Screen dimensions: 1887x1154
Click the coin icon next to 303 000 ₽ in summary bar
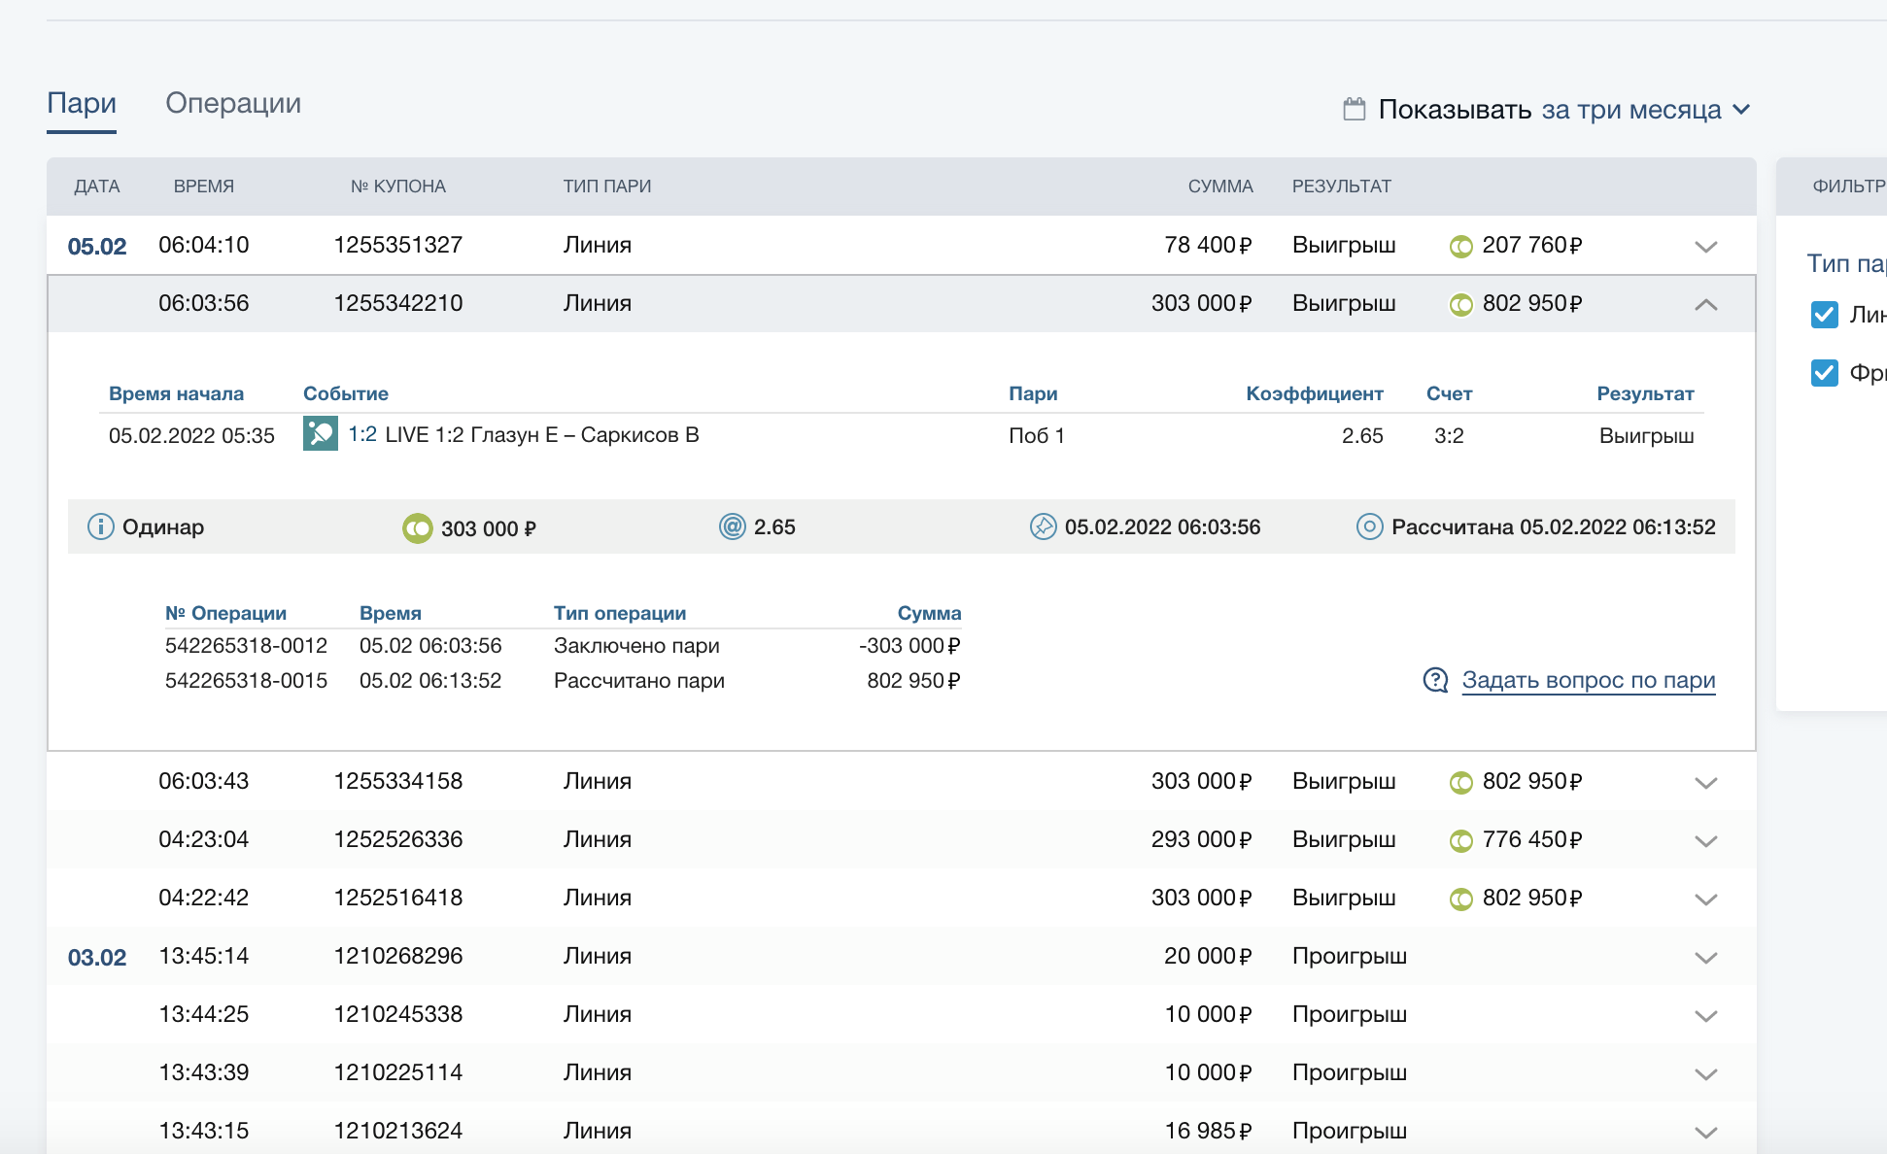(417, 527)
